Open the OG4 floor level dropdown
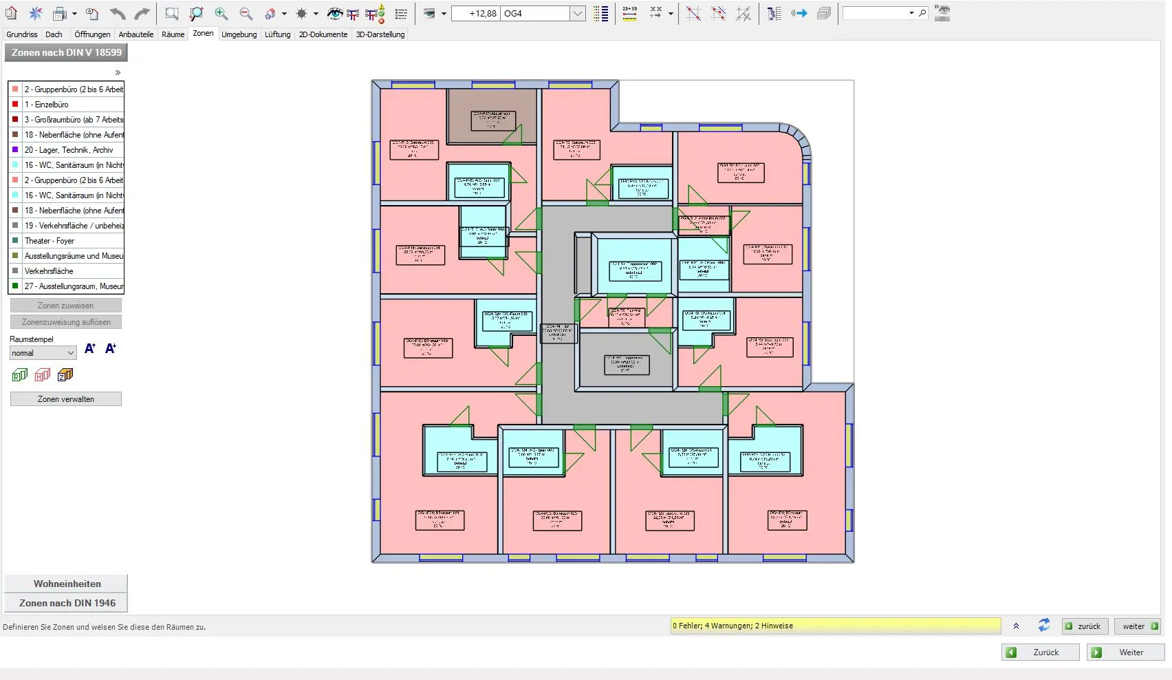1172x680 pixels. pos(578,13)
